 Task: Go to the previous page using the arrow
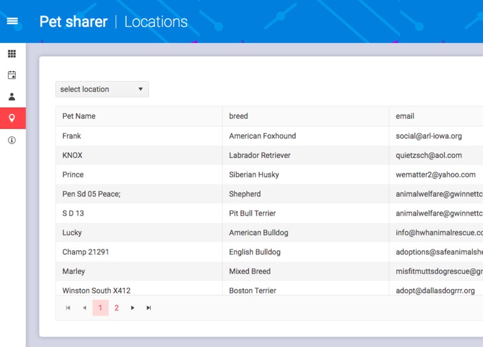tap(84, 308)
